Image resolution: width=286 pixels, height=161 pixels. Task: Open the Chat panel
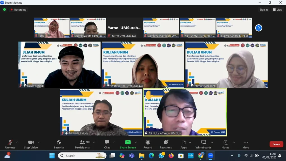pos(107,143)
